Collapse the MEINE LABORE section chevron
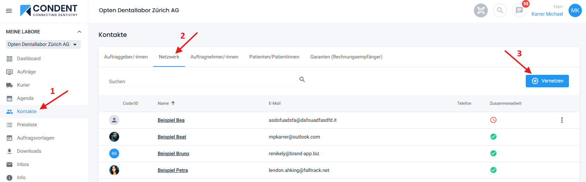Image resolution: width=586 pixels, height=182 pixels. (79, 32)
